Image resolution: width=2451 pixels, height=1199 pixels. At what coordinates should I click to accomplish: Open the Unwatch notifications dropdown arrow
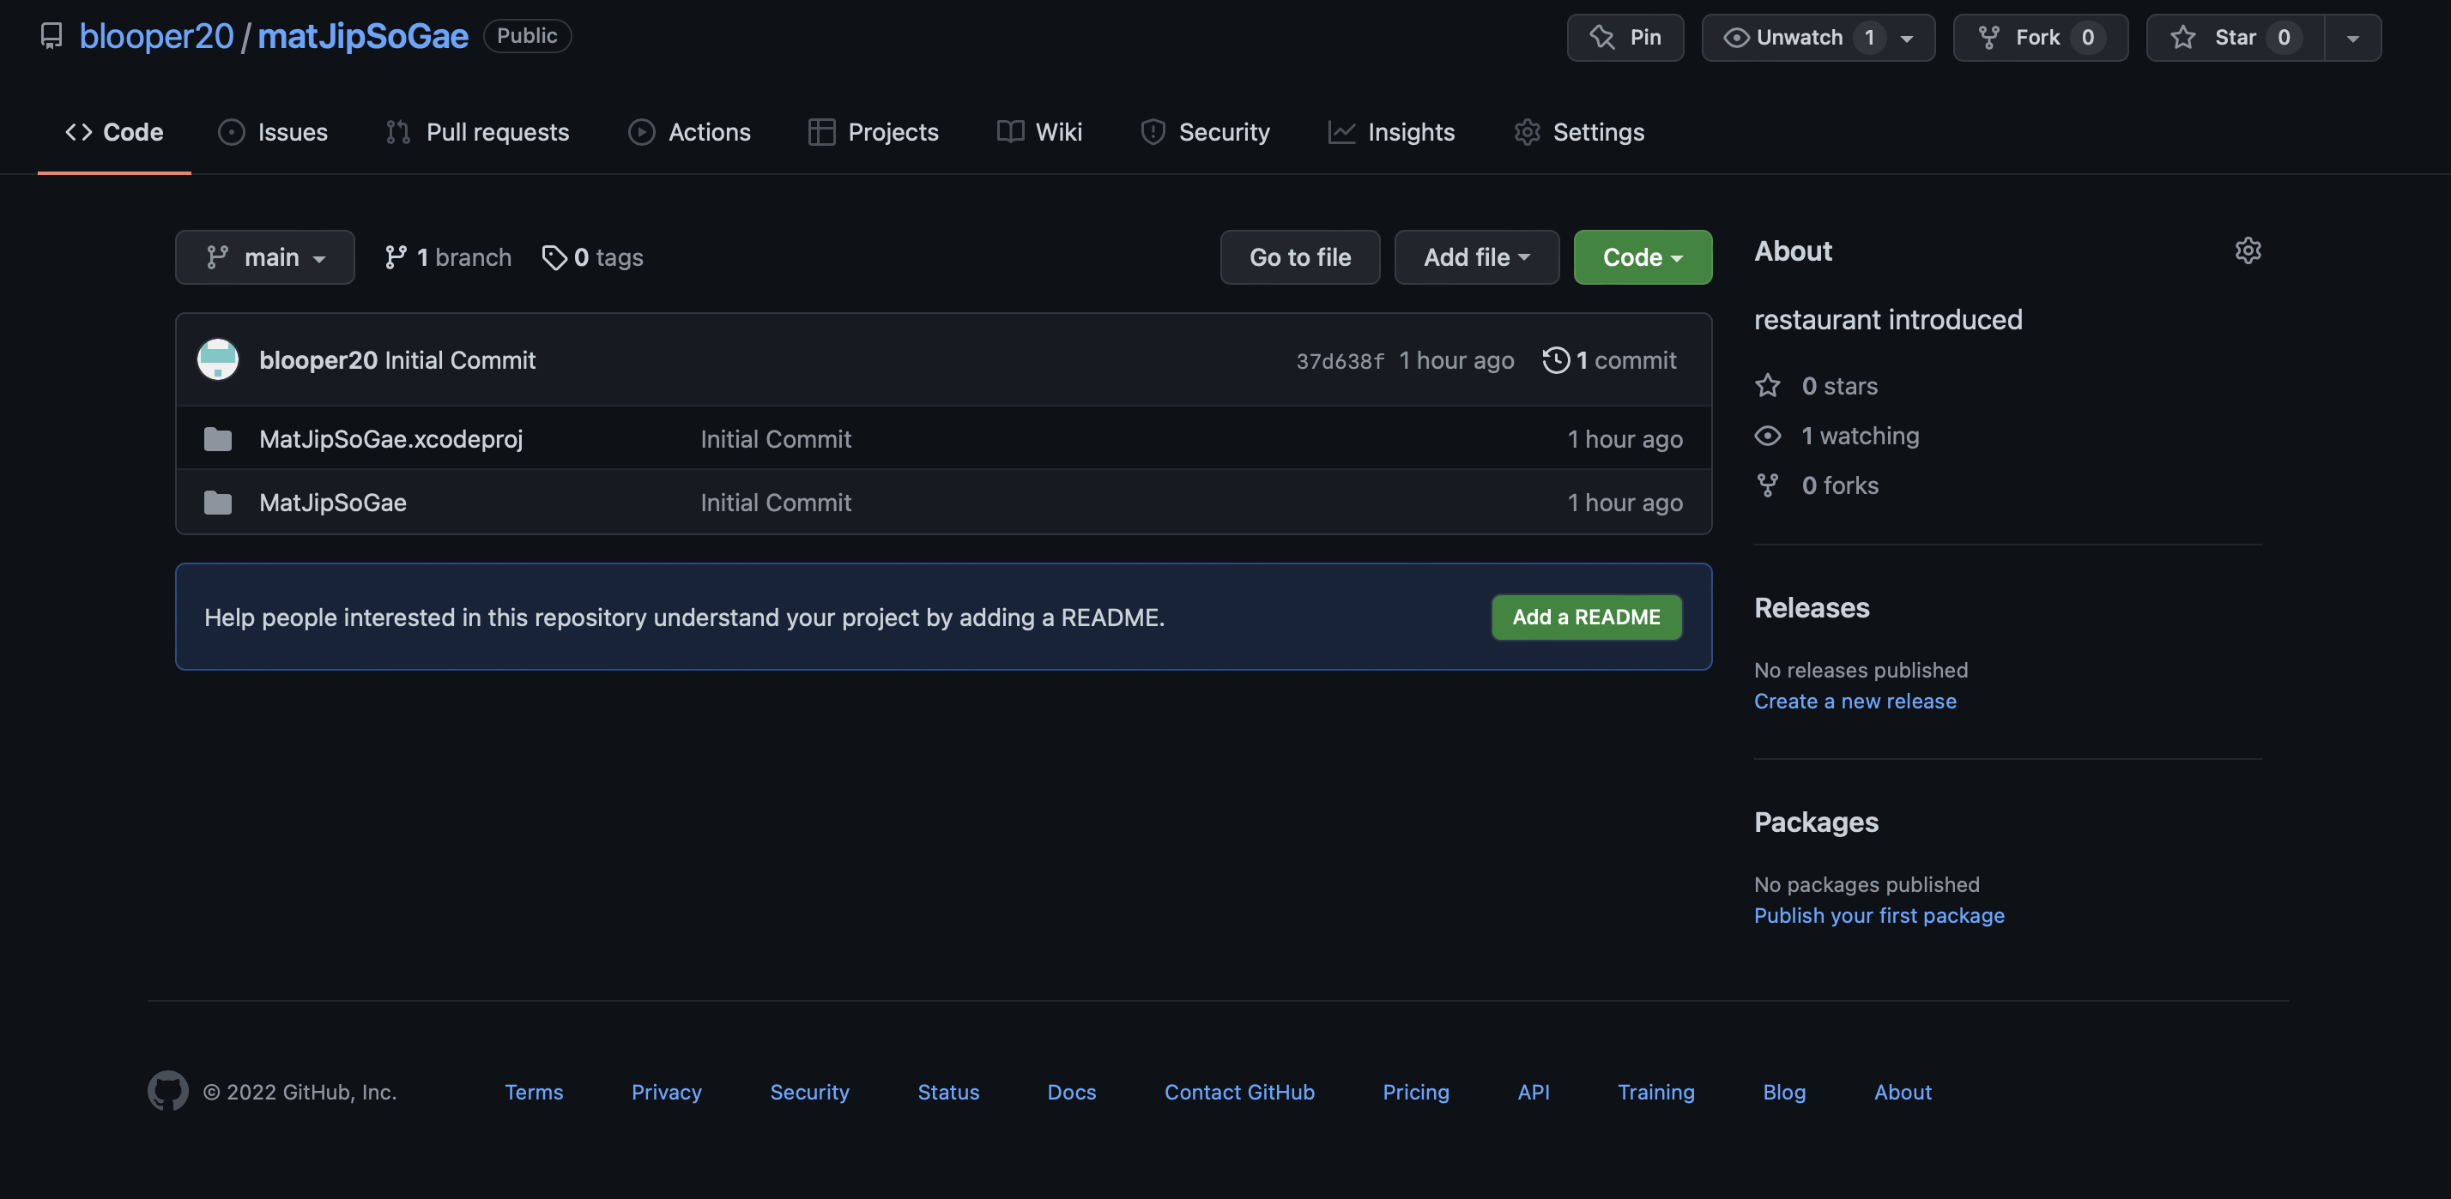click(x=1907, y=38)
